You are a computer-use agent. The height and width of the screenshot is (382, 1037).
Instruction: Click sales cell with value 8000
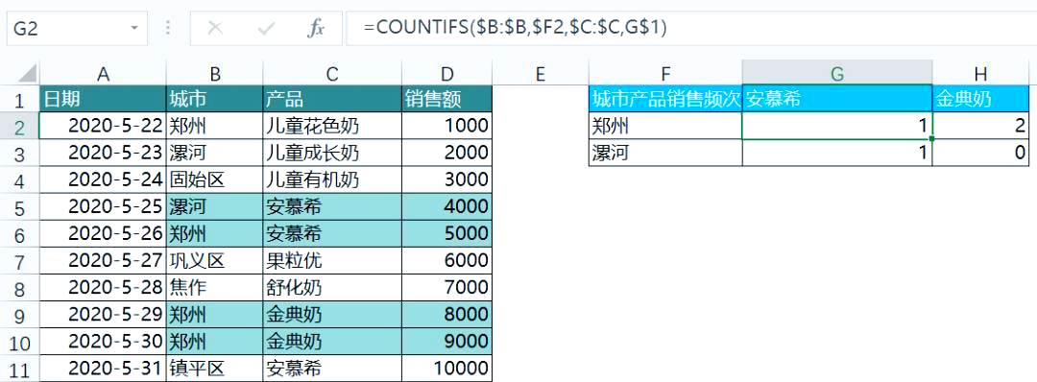click(447, 315)
